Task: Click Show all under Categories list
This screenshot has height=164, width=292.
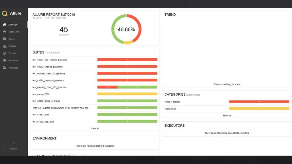Action: tap(227, 116)
